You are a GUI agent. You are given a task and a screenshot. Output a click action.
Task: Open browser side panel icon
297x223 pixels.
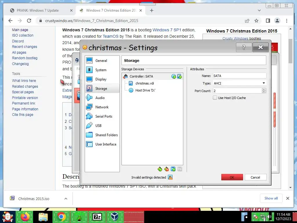click(x=268, y=21)
